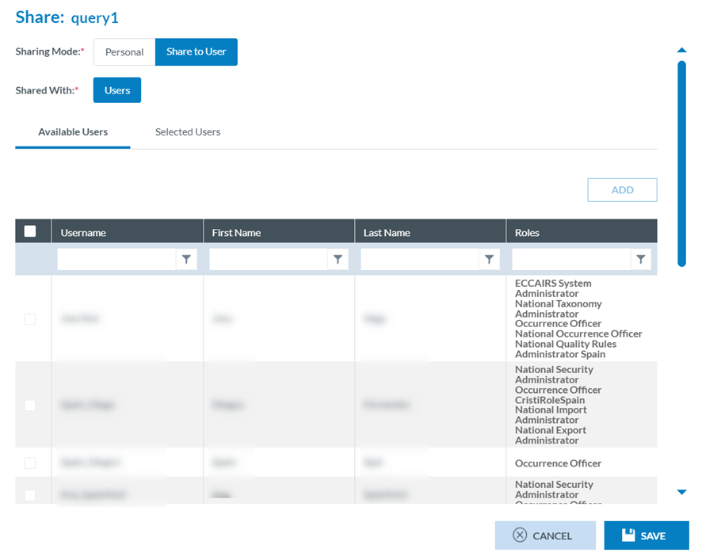The height and width of the screenshot is (560, 702).
Task: Switch to the Selected Users tab
Action: click(x=188, y=132)
